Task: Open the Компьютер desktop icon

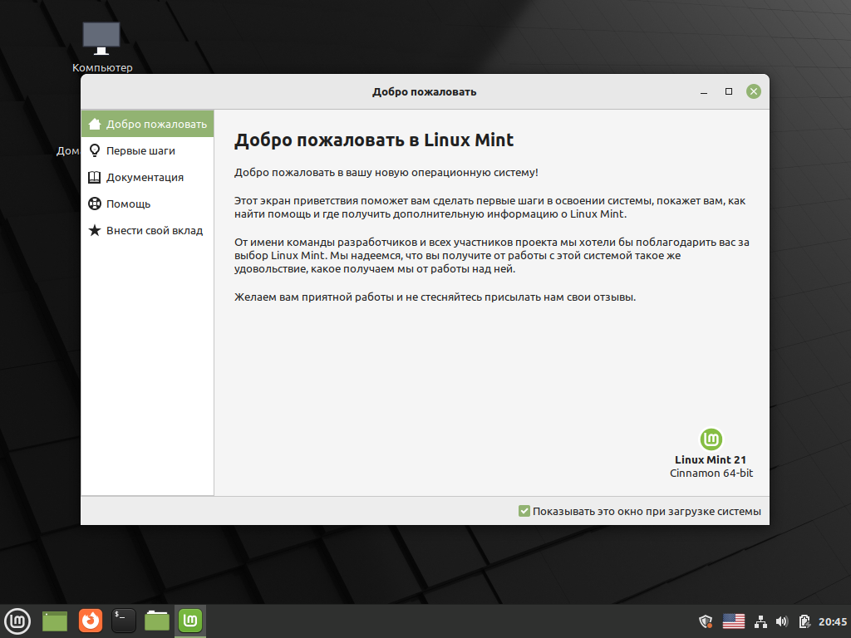Action: tap(101, 47)
